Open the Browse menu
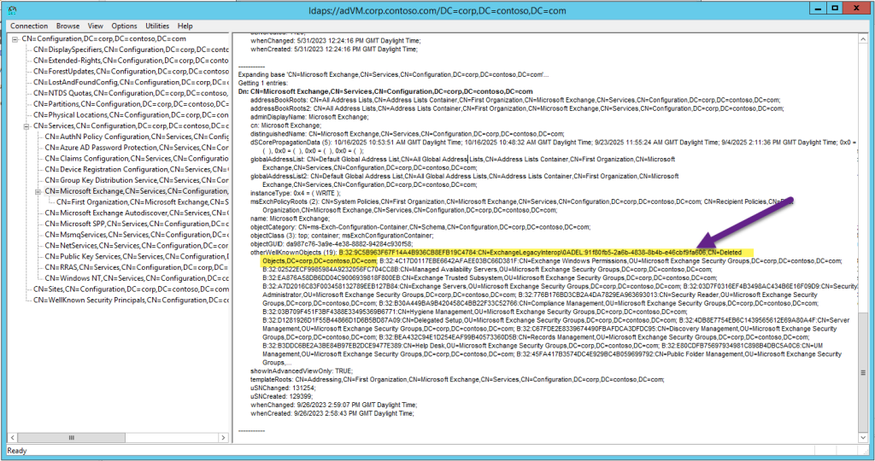Viewport: 875px width, 461px height. pyautogui.click(x=68, y=26)
